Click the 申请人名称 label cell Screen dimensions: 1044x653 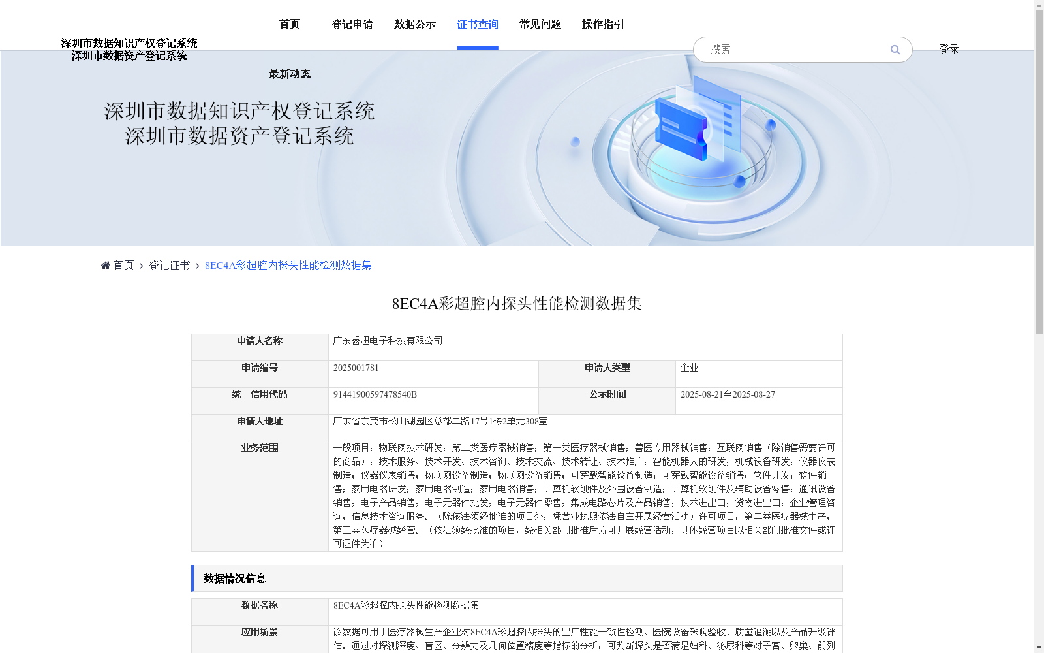click(260, 347)
